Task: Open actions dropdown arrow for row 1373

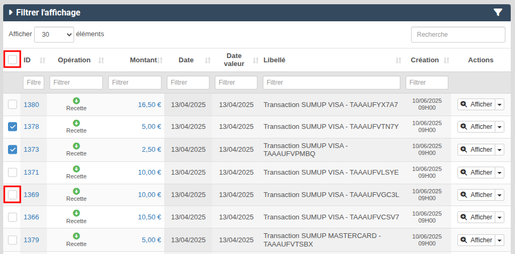Action: point(500,149)
